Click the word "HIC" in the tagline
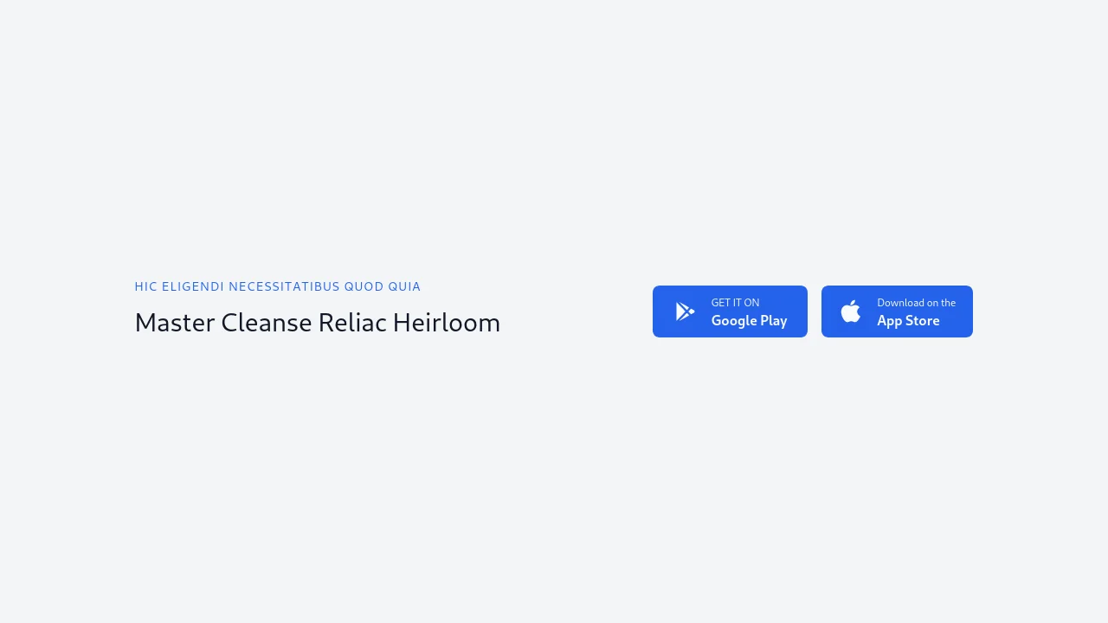This screenshot has height=623, width=1108. pos(145,286)
